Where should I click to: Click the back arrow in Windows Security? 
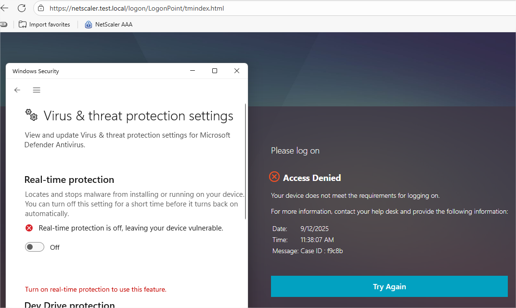17,90
